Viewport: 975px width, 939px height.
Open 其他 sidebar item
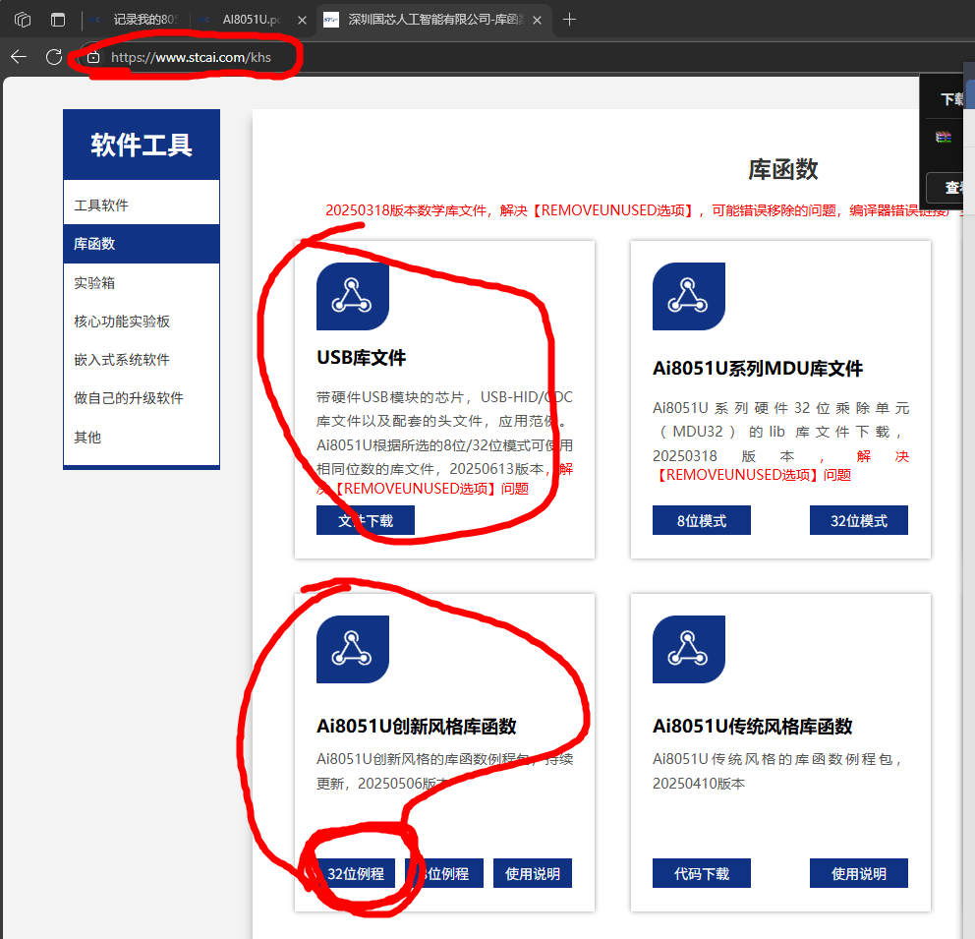142,438
